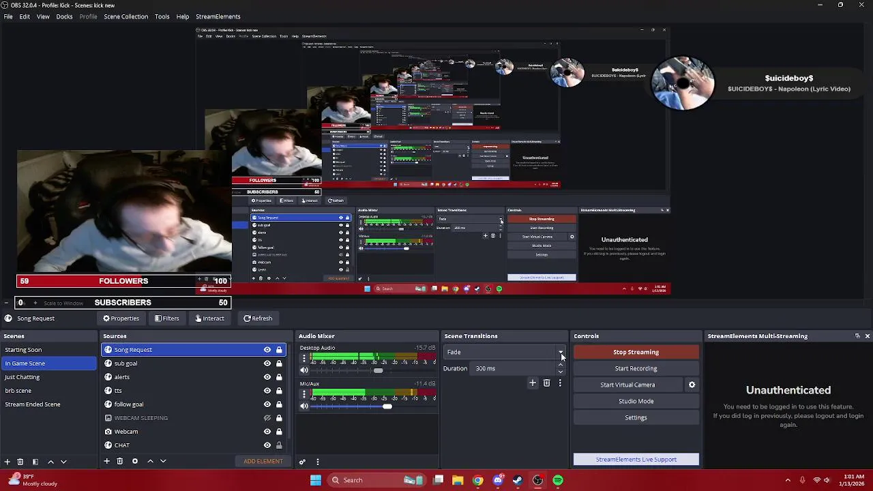Unlock the Webcam source
The height and width of the screenshot is (491, 873).
tap(279, 432)
